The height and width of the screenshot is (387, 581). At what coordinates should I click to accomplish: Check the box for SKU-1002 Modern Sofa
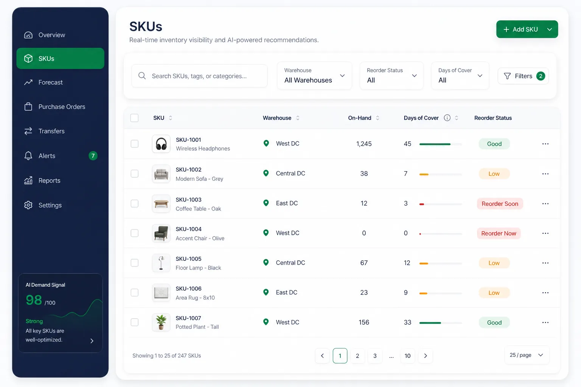(134, 174)
